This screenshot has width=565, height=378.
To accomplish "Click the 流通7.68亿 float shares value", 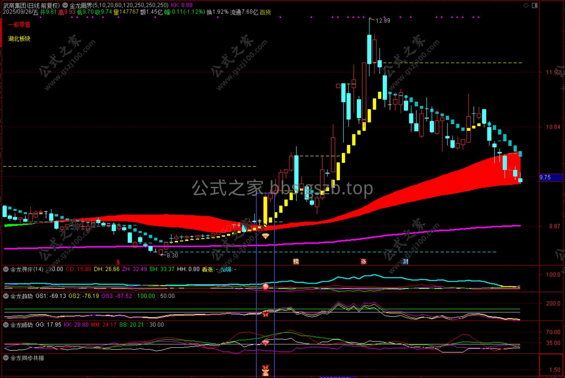I will [x=244, y=12].
